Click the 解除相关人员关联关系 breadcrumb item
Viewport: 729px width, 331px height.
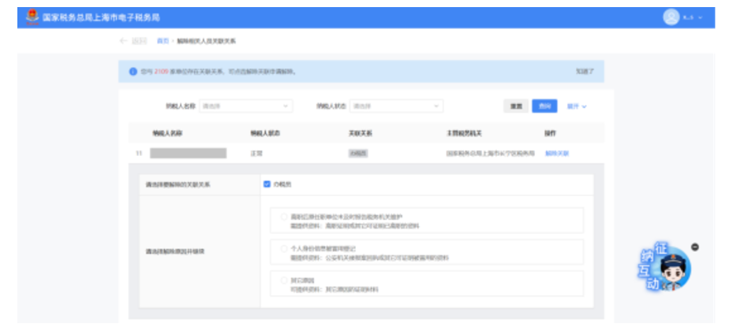[x=206, y=40]
